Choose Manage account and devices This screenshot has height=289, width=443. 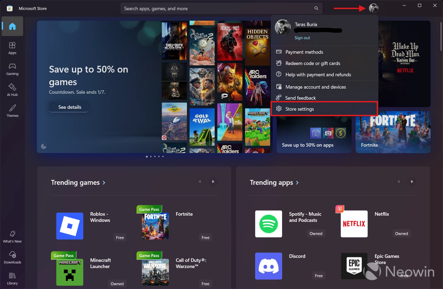(325, 87)
